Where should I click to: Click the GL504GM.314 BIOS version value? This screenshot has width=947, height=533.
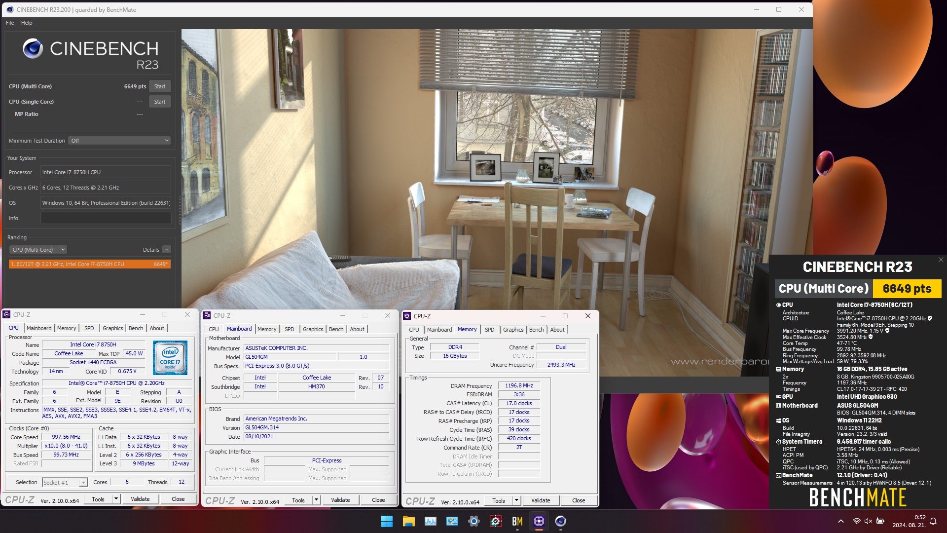click(x=316, y=428)
